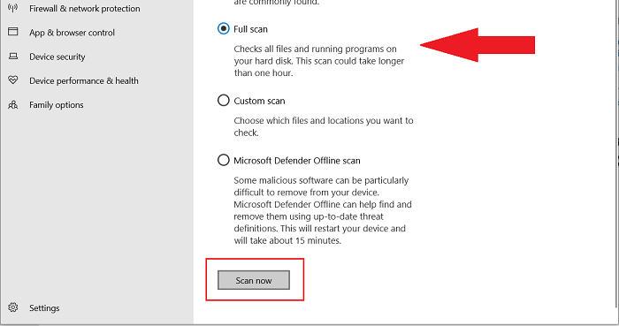Click the Settings gear icon
The height and width of the screenshot is (326, 619).
pyautogui.click(x=13, y=307)
